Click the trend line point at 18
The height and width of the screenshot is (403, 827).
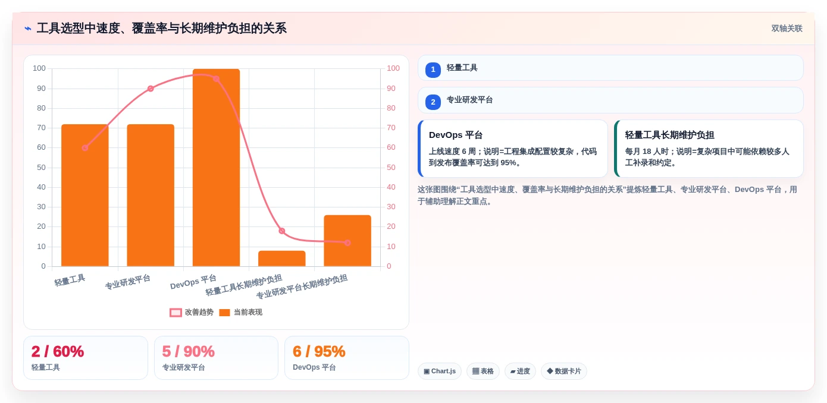click(282, 231)
